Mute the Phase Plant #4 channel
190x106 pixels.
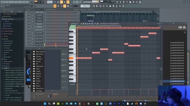coord(26,45)
